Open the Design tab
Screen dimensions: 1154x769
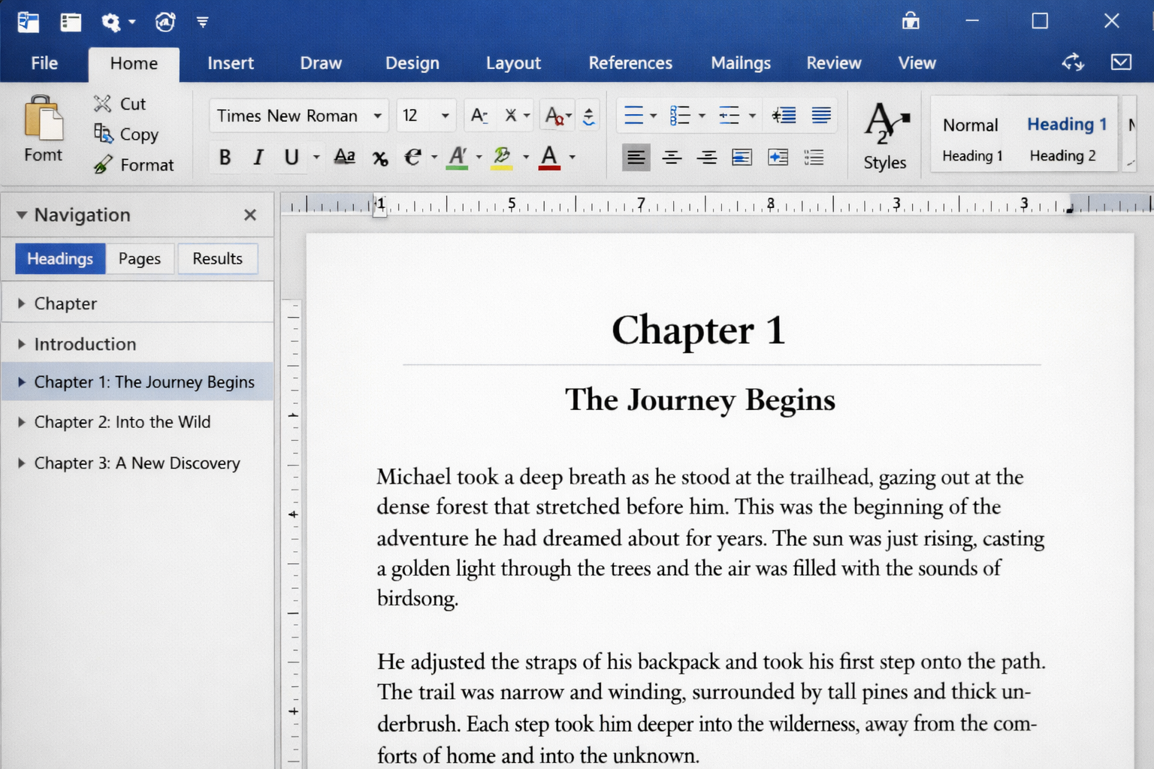tap(412, 63)
